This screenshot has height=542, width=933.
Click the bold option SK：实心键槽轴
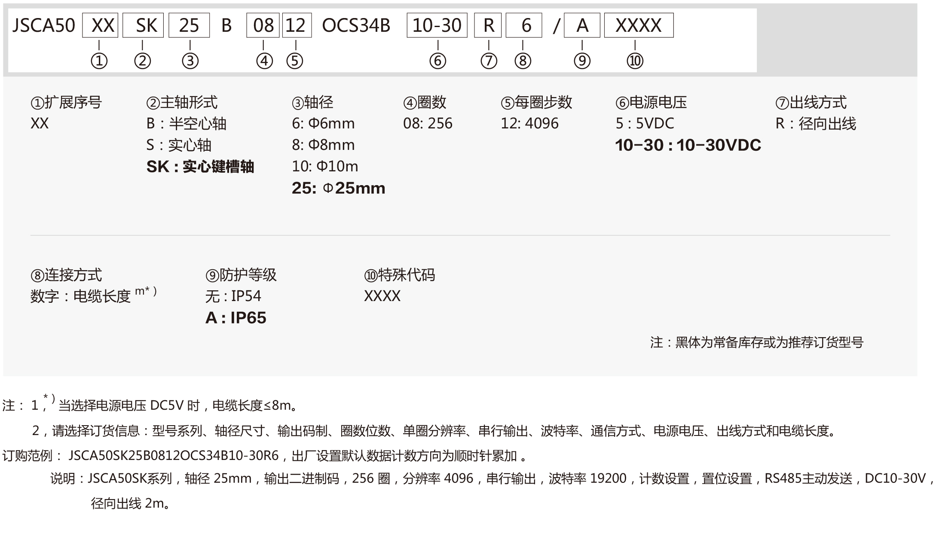tap(200, 167)
